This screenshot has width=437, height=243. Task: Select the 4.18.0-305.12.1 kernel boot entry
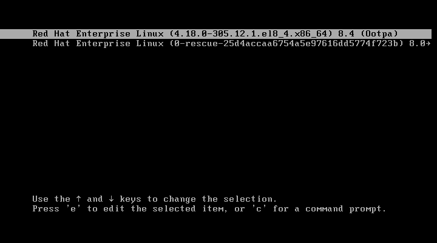[x=215, y=34]
